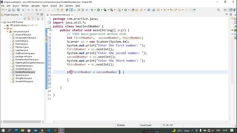Open the Windows Start menu

click(x=3, y=130)
